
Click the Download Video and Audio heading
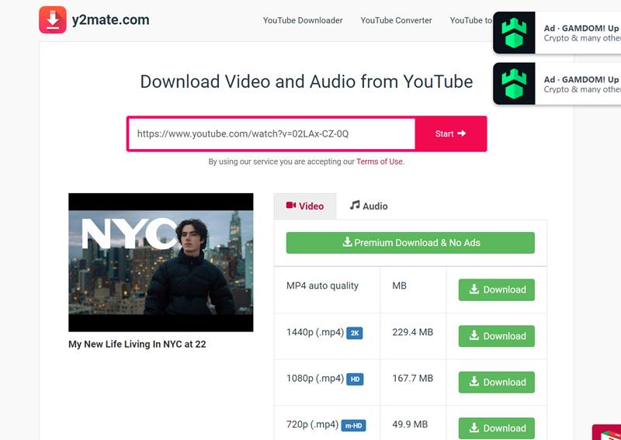coord(307,81)
